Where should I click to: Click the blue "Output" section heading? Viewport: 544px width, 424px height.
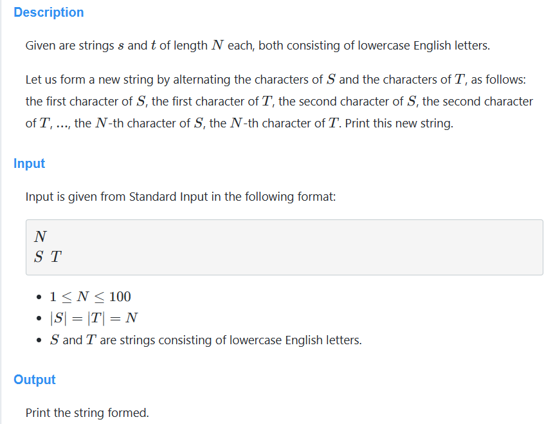(x=35, y=380)
